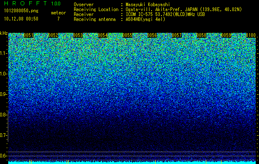Click the meteor count 7
Screen dimensions: 259x164
pyautogui.click(x=58, y=19)
